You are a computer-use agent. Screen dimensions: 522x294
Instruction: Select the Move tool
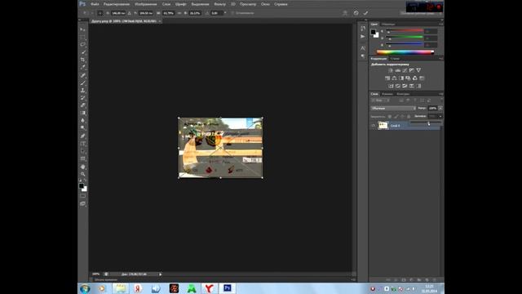[82, 29]
